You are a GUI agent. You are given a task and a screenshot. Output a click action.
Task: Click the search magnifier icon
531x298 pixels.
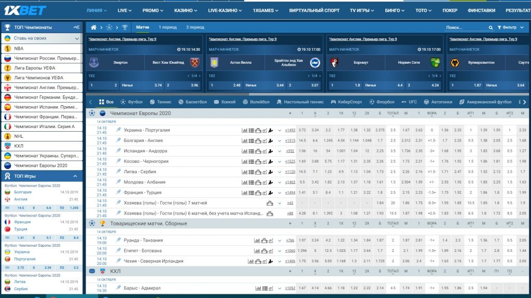click(x=491, y=27)
